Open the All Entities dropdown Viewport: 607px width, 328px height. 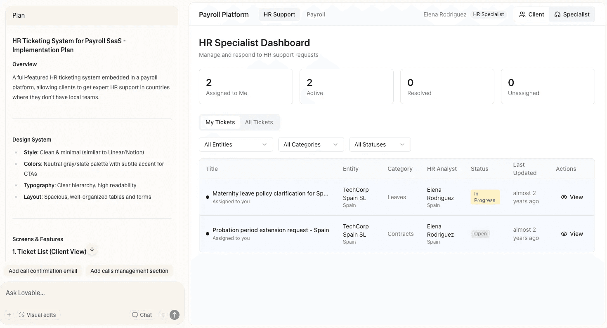tap(236, 144)
